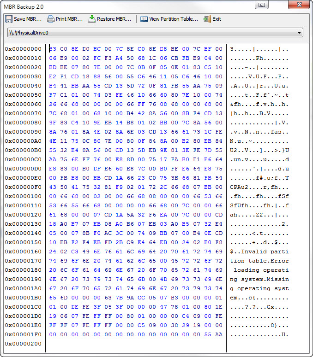Click byte 43 starting row 0x000000F0
313x357 pixels.
[53, 187]
